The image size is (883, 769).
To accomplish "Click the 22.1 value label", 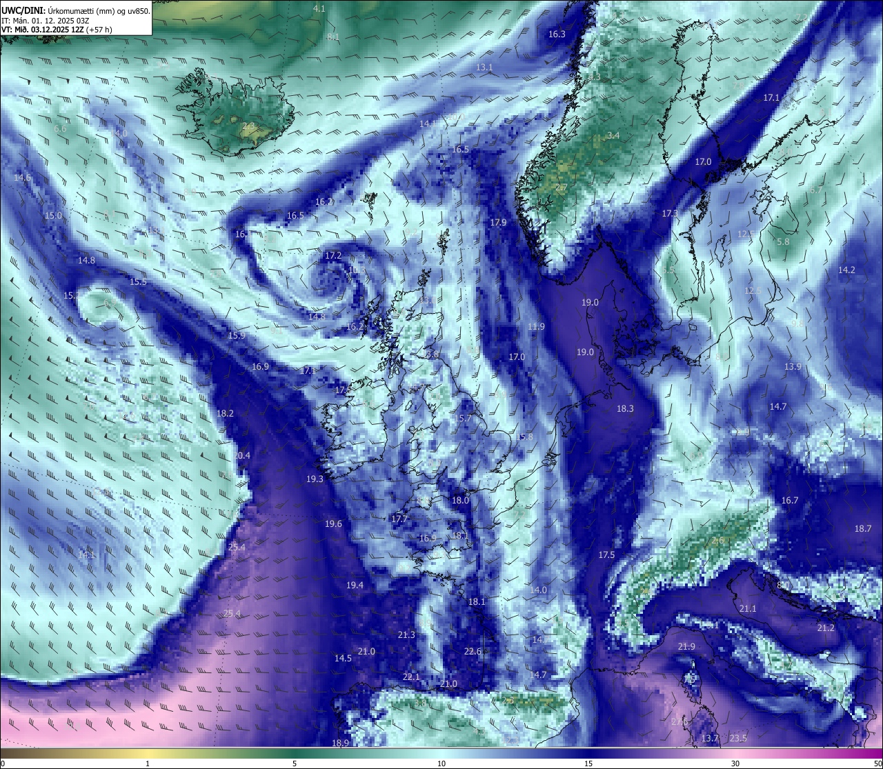I will (411, 677).
